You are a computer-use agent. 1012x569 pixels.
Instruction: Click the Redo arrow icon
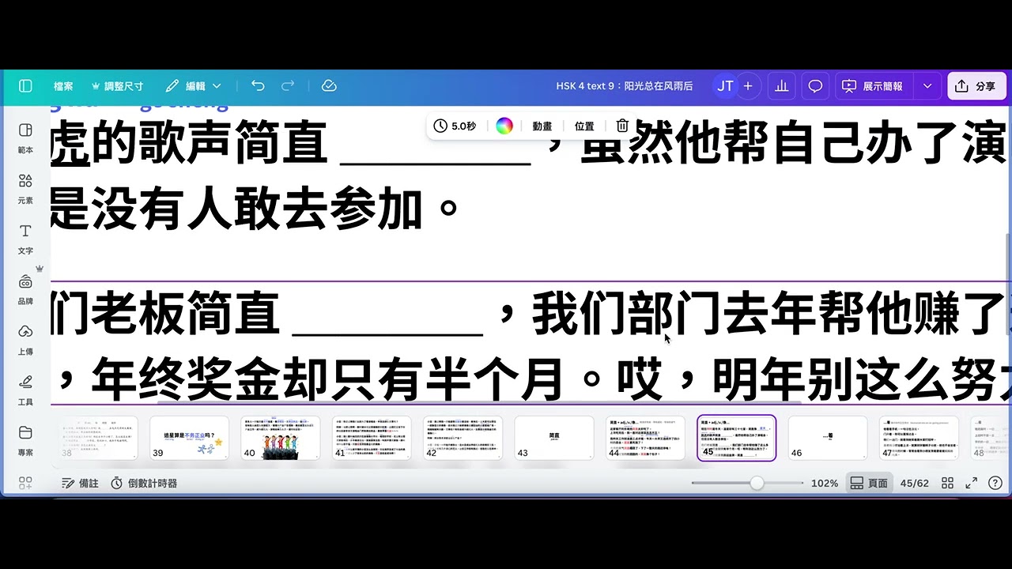(288, 85)
